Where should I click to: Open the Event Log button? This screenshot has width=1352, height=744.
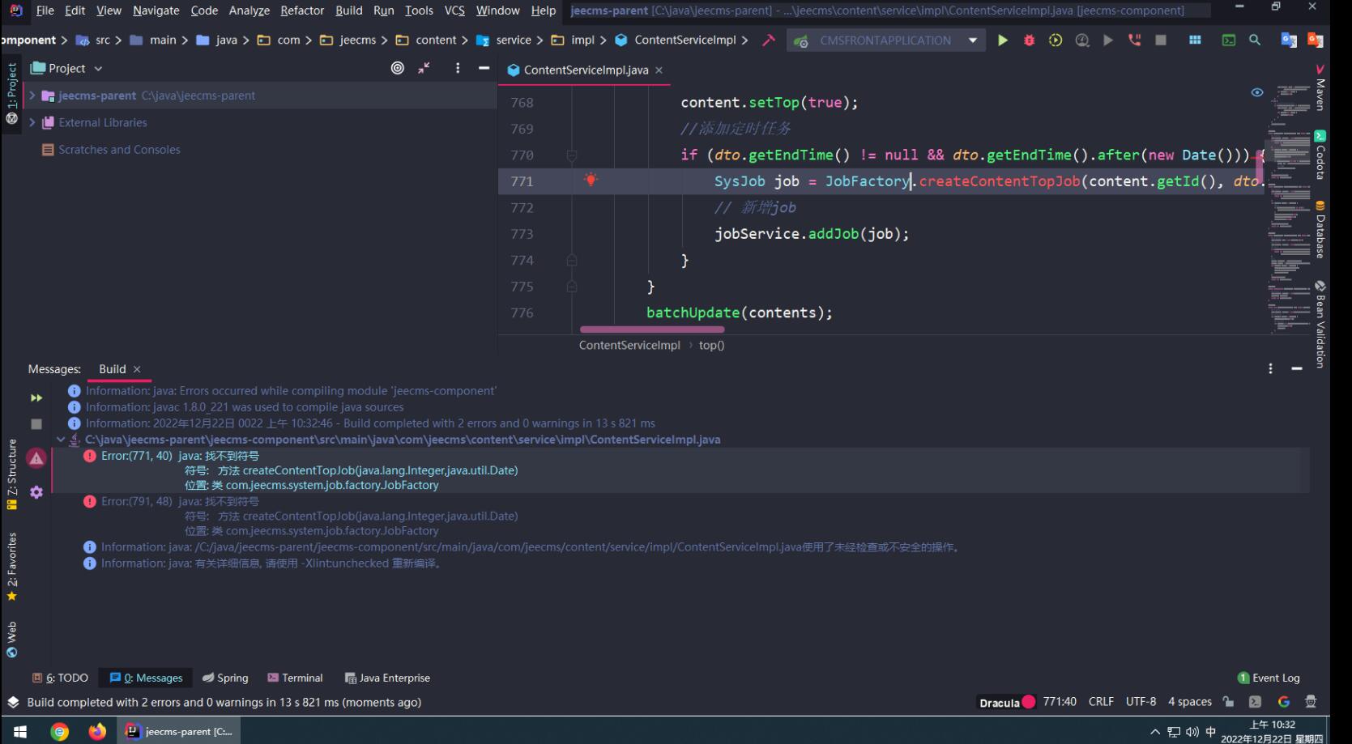coord(1269,678)
